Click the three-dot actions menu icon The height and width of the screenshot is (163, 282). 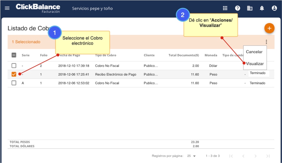pyautogui.click(x=266, y=42)
